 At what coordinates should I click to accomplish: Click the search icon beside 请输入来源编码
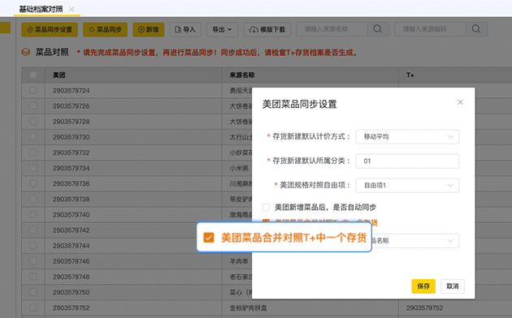[476, 29]
